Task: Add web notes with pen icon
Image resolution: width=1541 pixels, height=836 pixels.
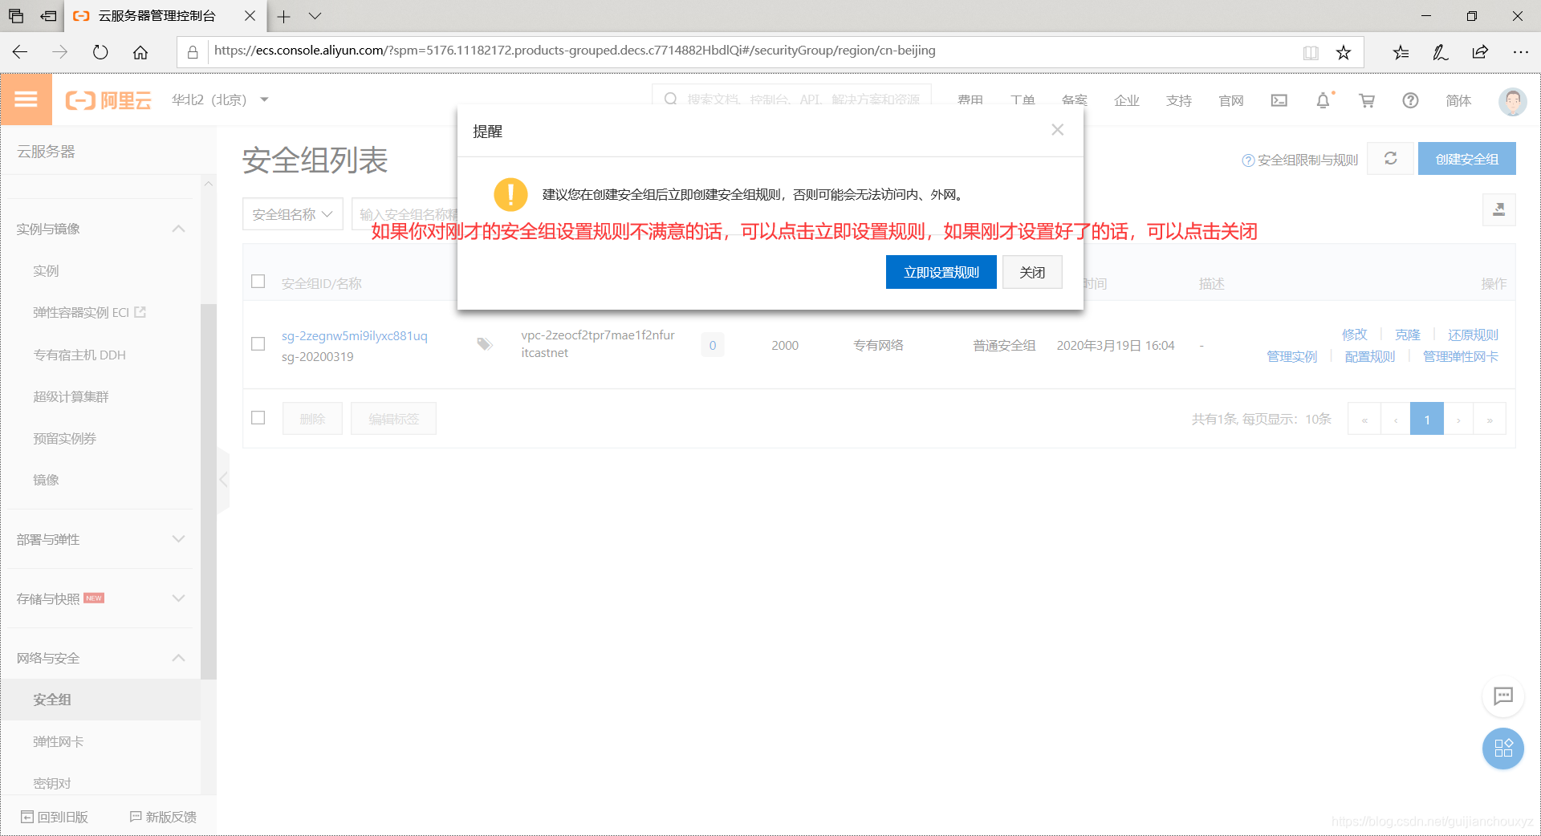Action: click(x=1441, y=52)
